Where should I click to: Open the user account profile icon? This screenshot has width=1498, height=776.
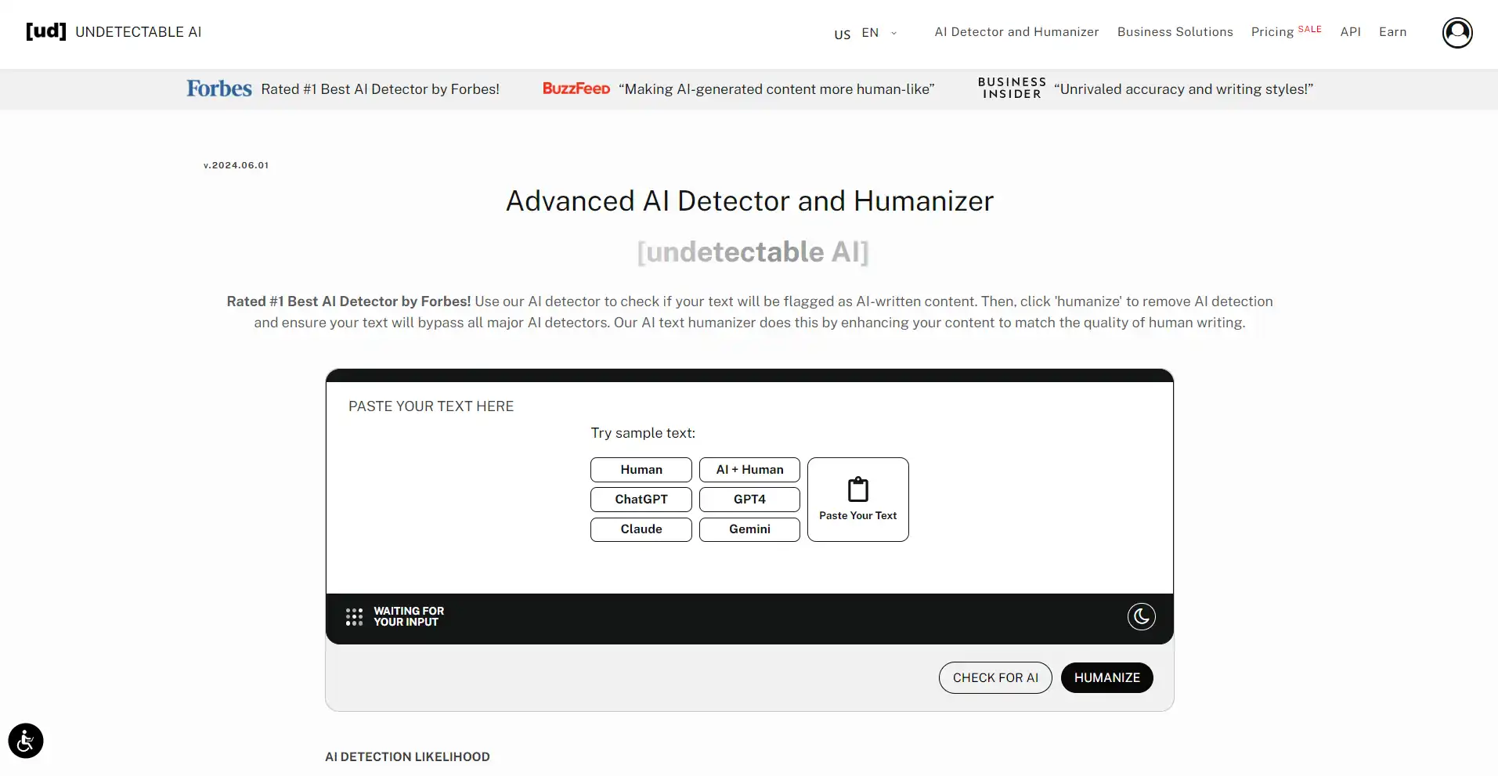click(x=1457, y=32)
